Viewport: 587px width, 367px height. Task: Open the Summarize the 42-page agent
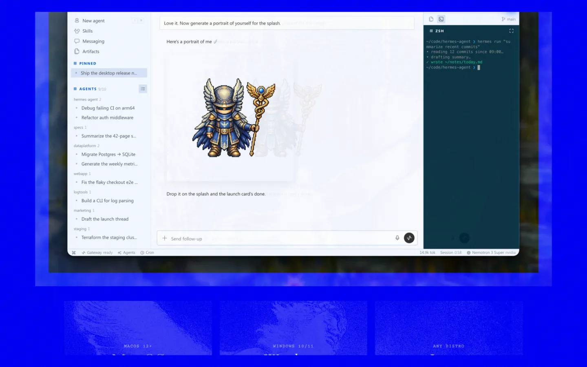pos(108,136)
